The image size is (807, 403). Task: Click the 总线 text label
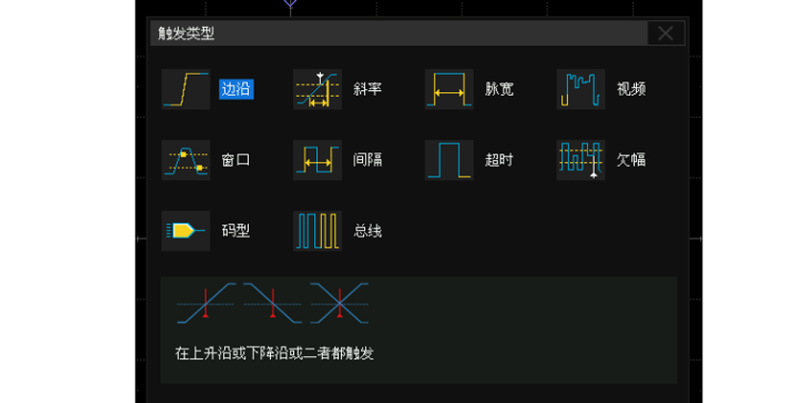368,231
